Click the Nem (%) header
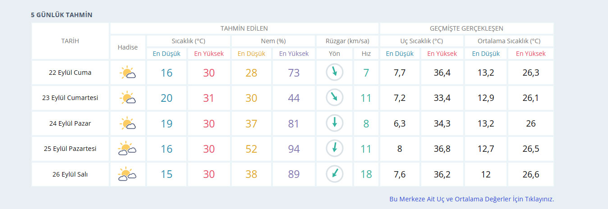Image resolution: width=608 pixels, height=209 pixels. pyautogui.click(x=273, y=41)
